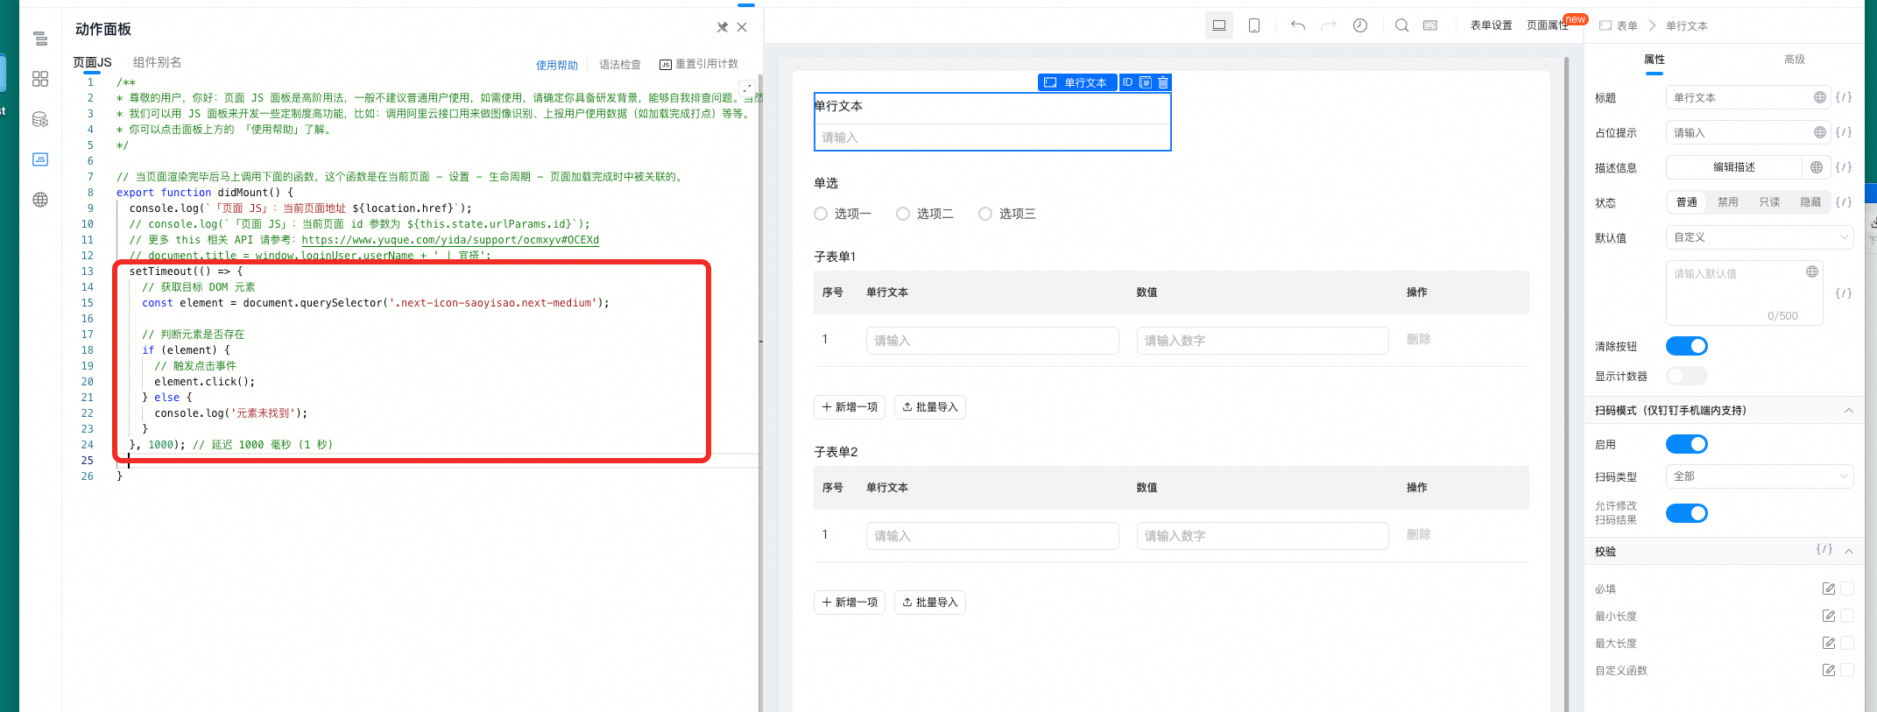The width and height of the screenshot is (1877, 712).
Task: Click the 编辑描述 button
Action: (x=1734, y=167)
